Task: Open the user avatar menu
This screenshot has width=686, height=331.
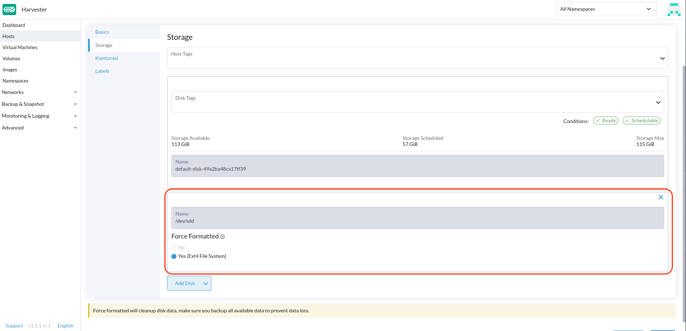Action: click(x=674, y=10)
